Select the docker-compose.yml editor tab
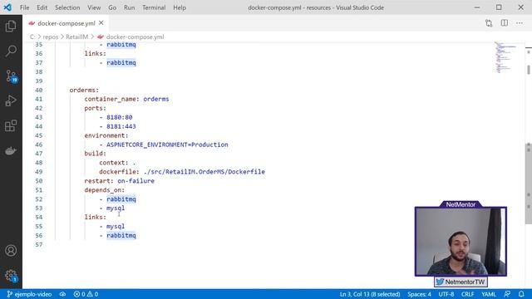This screenshot has height=299, width=532. tap(66, 23)
